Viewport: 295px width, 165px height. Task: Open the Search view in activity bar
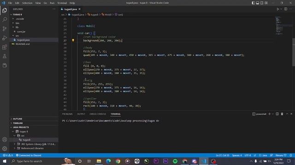pyautogui.click(x=5, y=19)
